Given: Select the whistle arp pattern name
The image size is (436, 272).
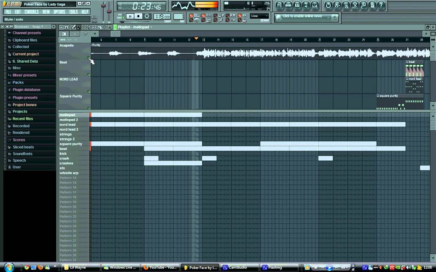Looking at the screenshot, I should point(69,173).
